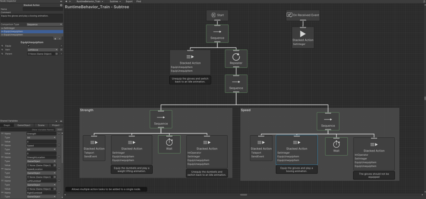Select the Start node entry icon

point(213,15)
